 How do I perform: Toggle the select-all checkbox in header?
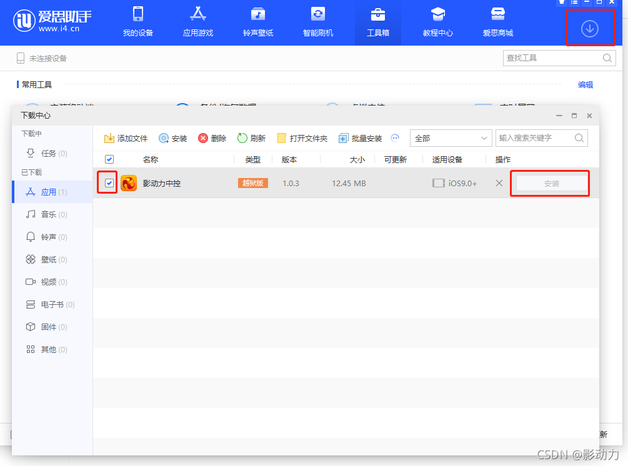109,159
